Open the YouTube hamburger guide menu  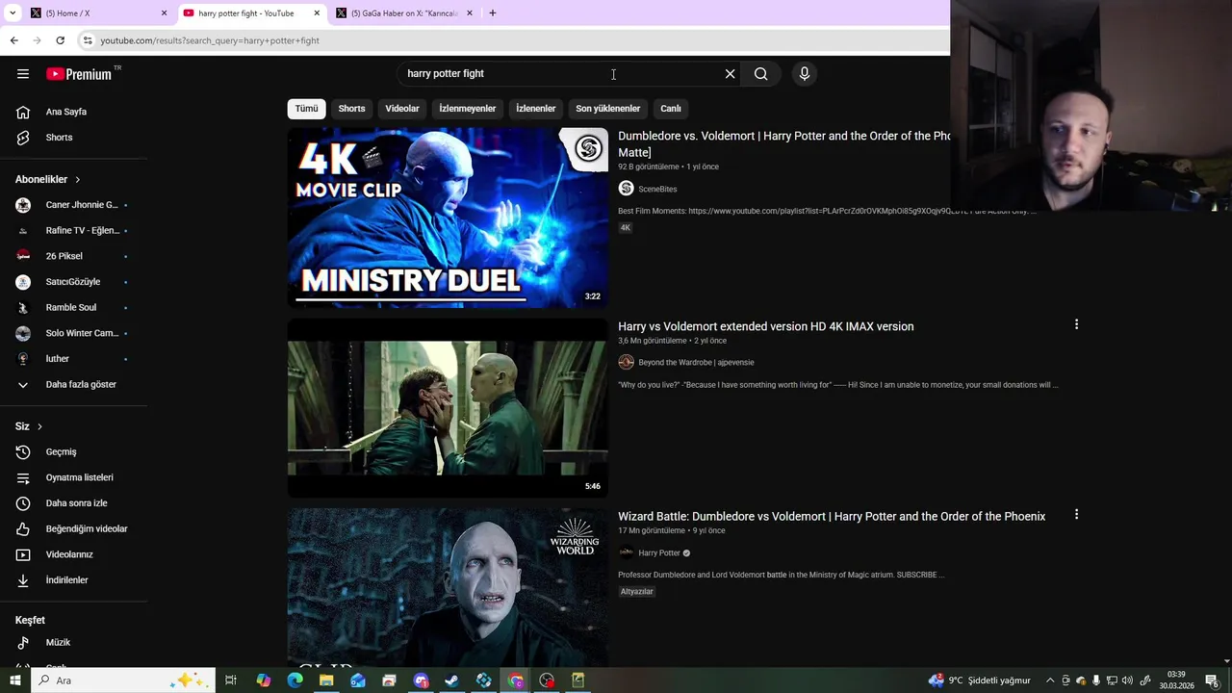[23, 74]
